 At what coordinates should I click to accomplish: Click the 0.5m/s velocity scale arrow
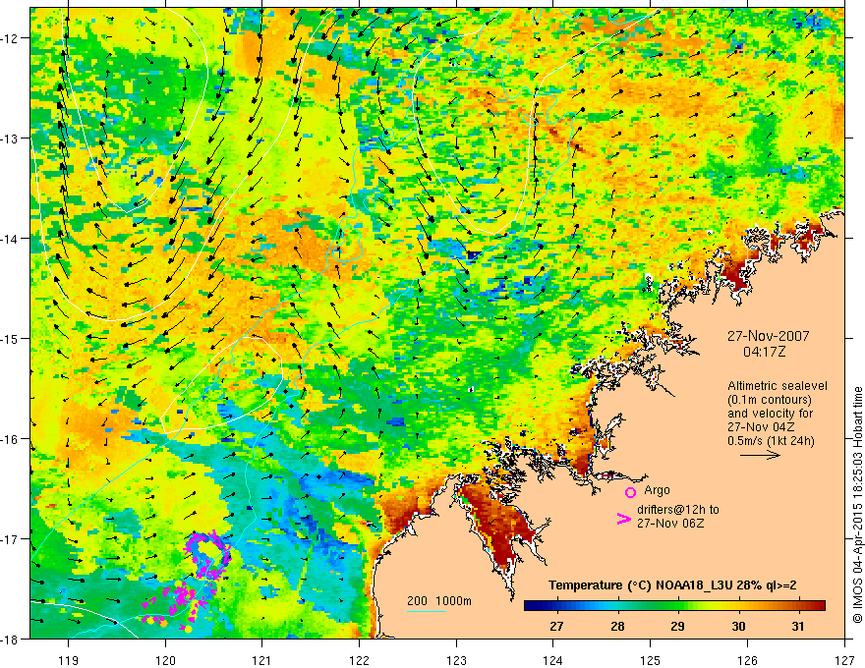tap(760, 455)
